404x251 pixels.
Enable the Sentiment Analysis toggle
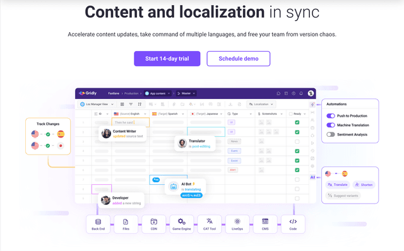pos(331,134)
